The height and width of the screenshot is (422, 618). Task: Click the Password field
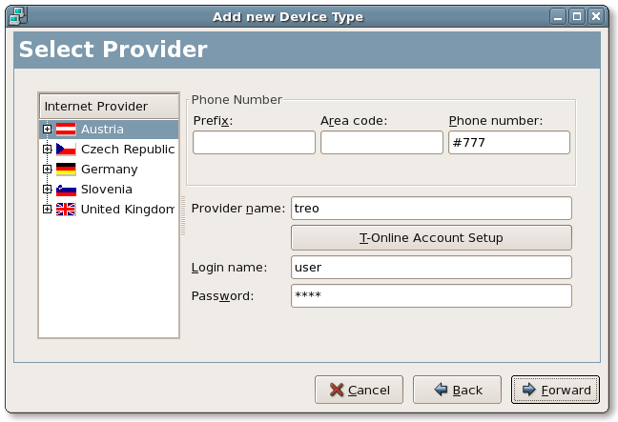click(431, 296)
